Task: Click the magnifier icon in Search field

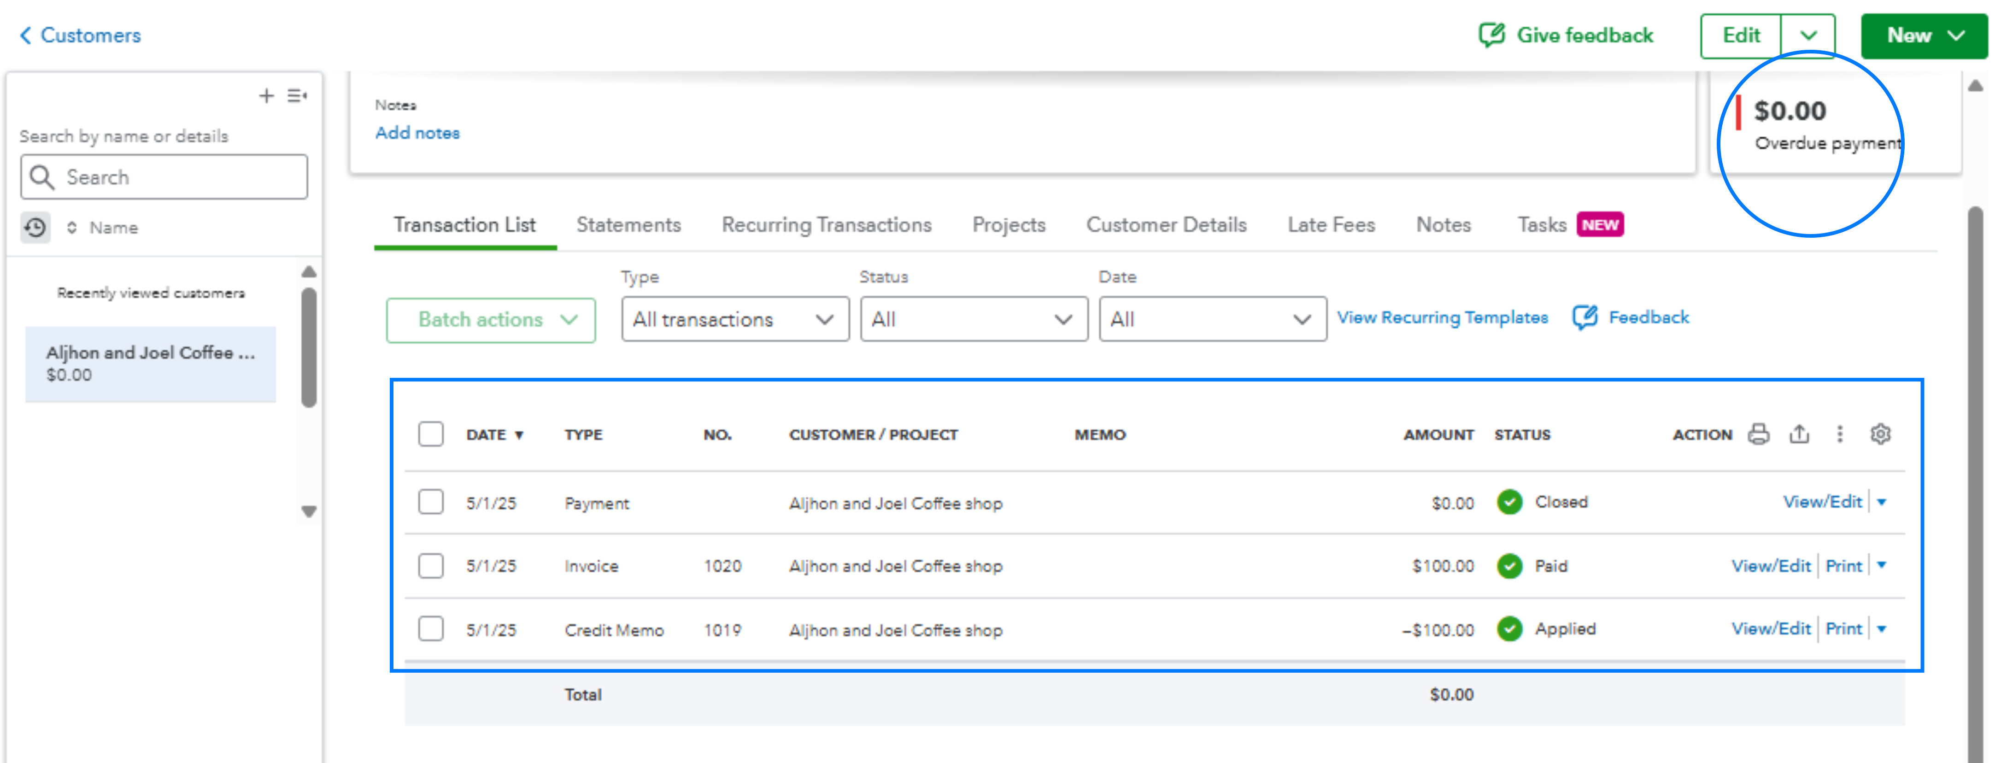Action: (42, 177)
